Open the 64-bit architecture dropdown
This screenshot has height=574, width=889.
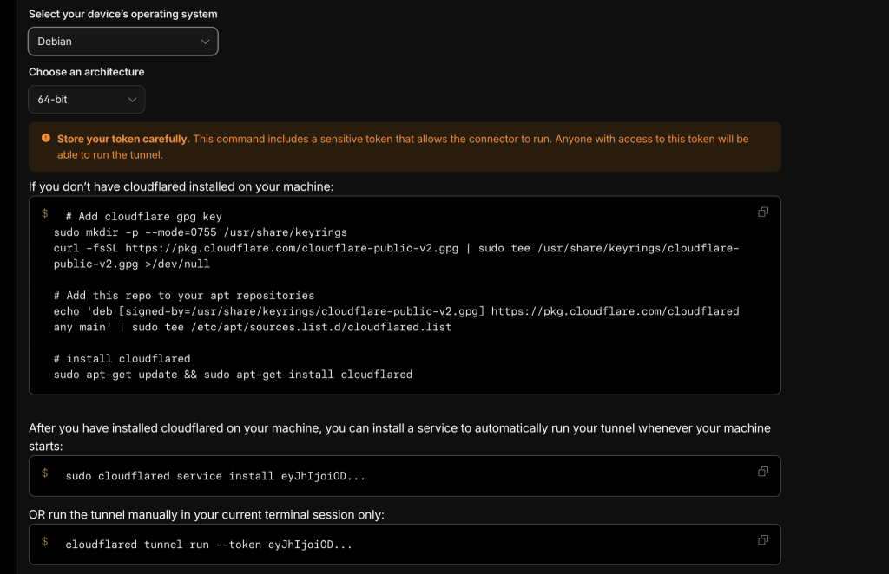click(x=87, y=99)
